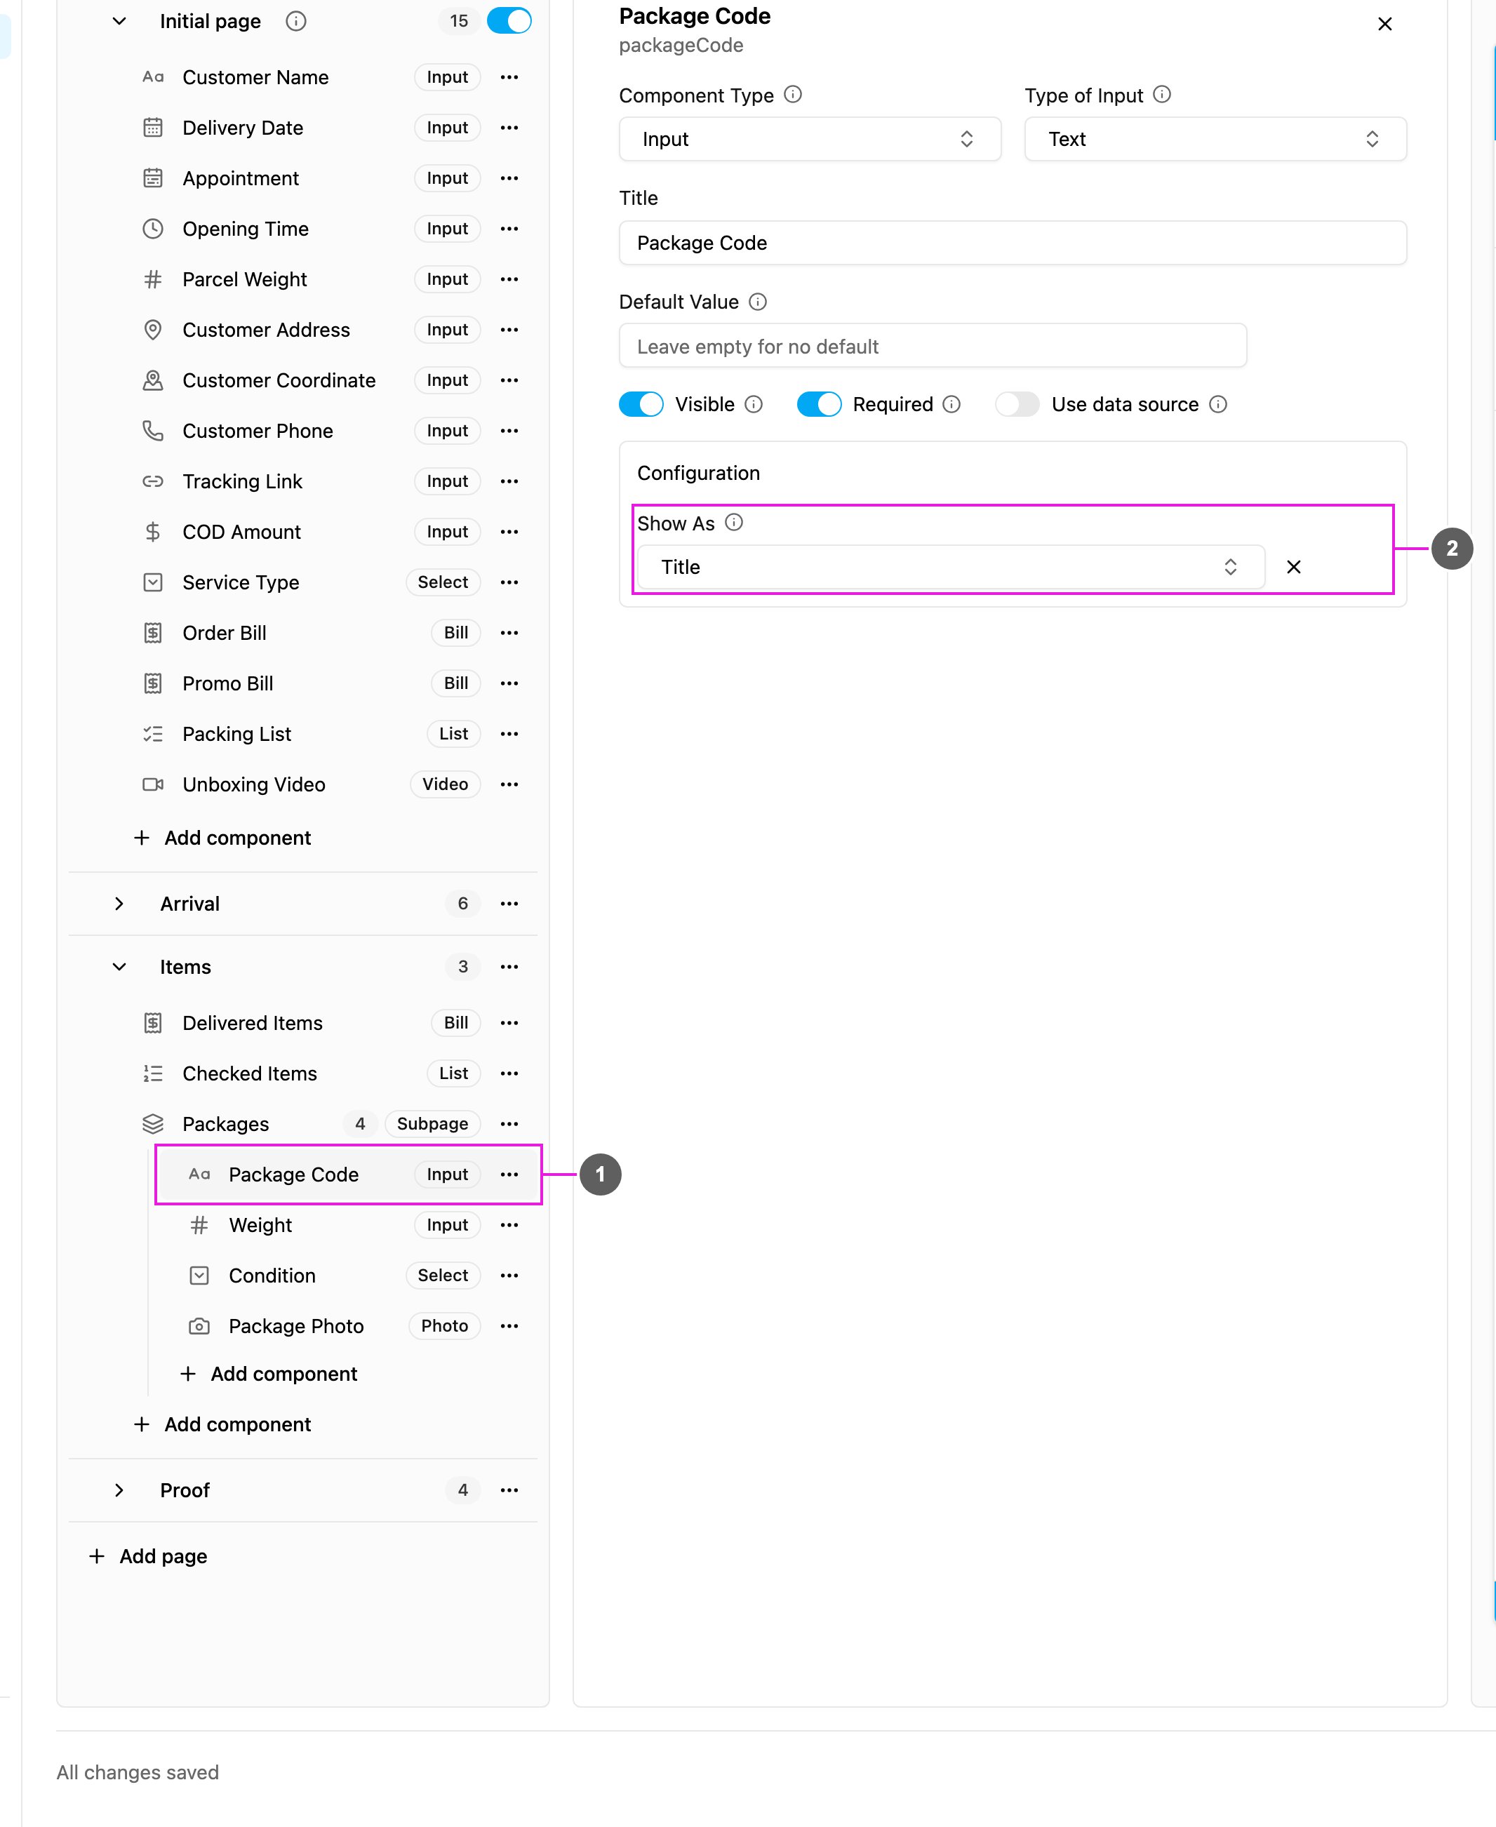
Task: Click the clock icon of Opening Time
Action: pyautogui.click(x=152, y=229)
